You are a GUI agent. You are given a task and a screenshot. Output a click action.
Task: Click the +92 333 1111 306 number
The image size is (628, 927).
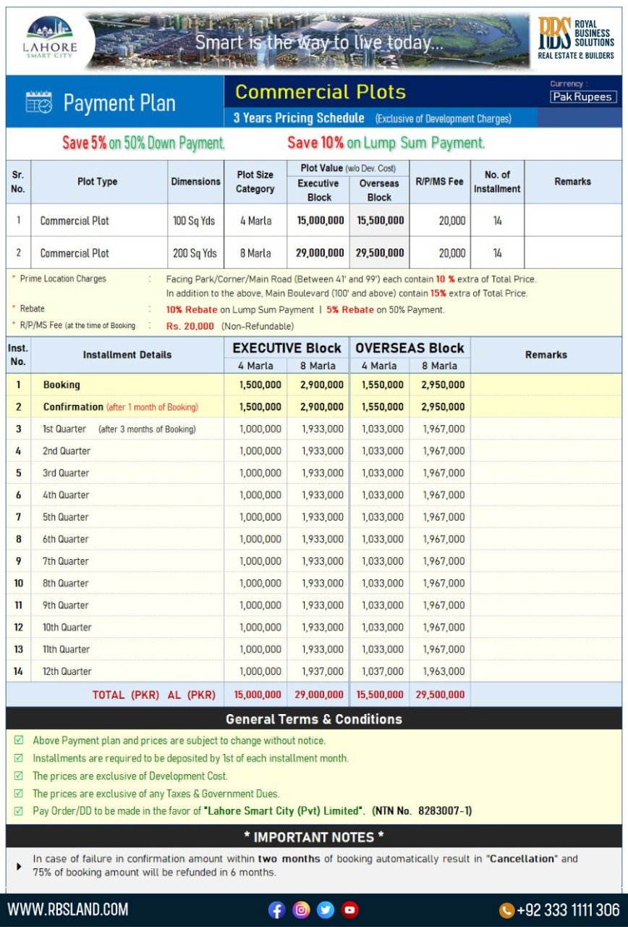568,910
